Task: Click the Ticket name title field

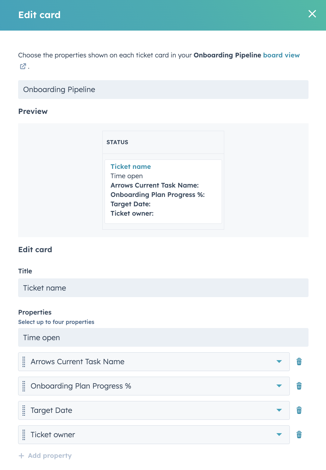Action: 163,288
